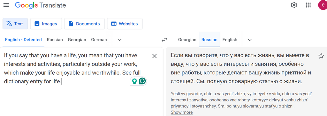Swap source and target languages
The width and height of the screenshot is (327, 116).
pos(164,40)
